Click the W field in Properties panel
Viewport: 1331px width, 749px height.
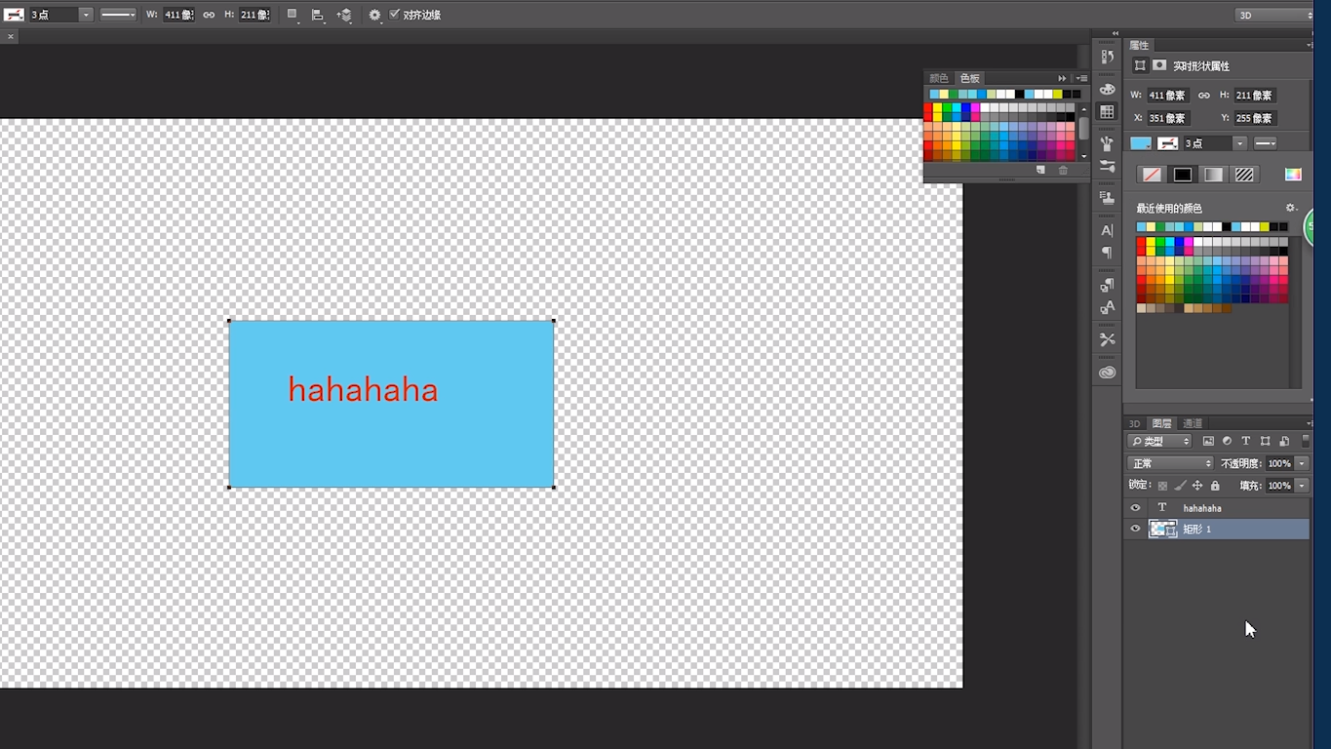tap(1167, 96)
